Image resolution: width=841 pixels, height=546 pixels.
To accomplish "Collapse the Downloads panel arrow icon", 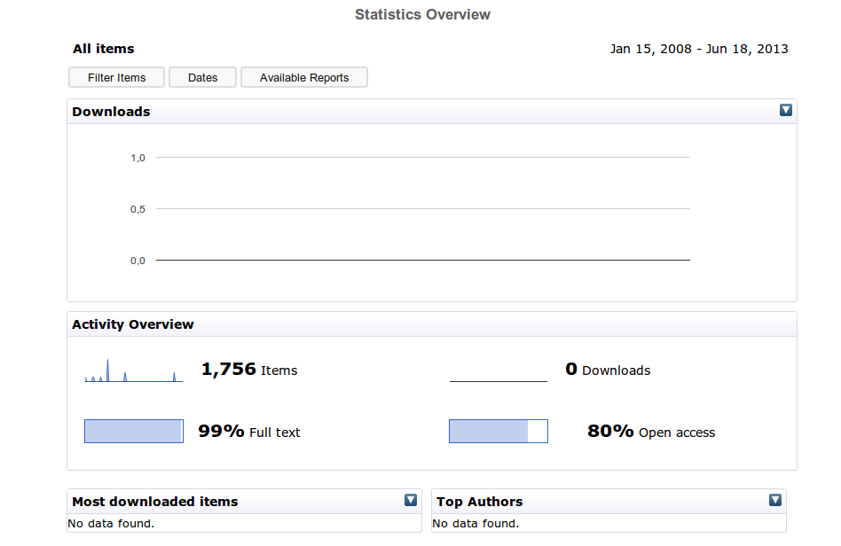I will tap(786, 111).
